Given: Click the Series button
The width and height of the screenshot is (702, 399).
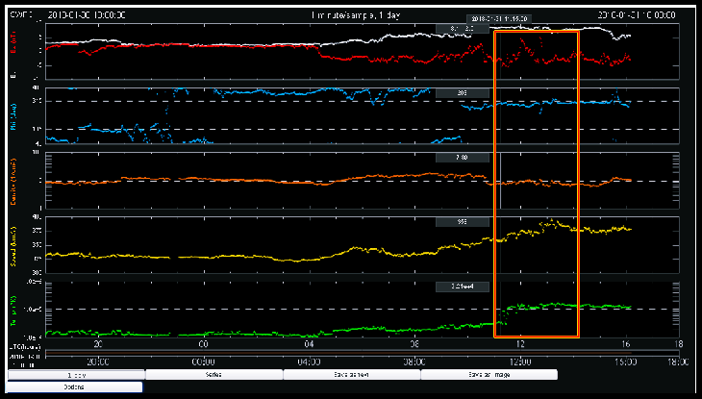Looking at the screenshot, I should click(x=213, y=375).
